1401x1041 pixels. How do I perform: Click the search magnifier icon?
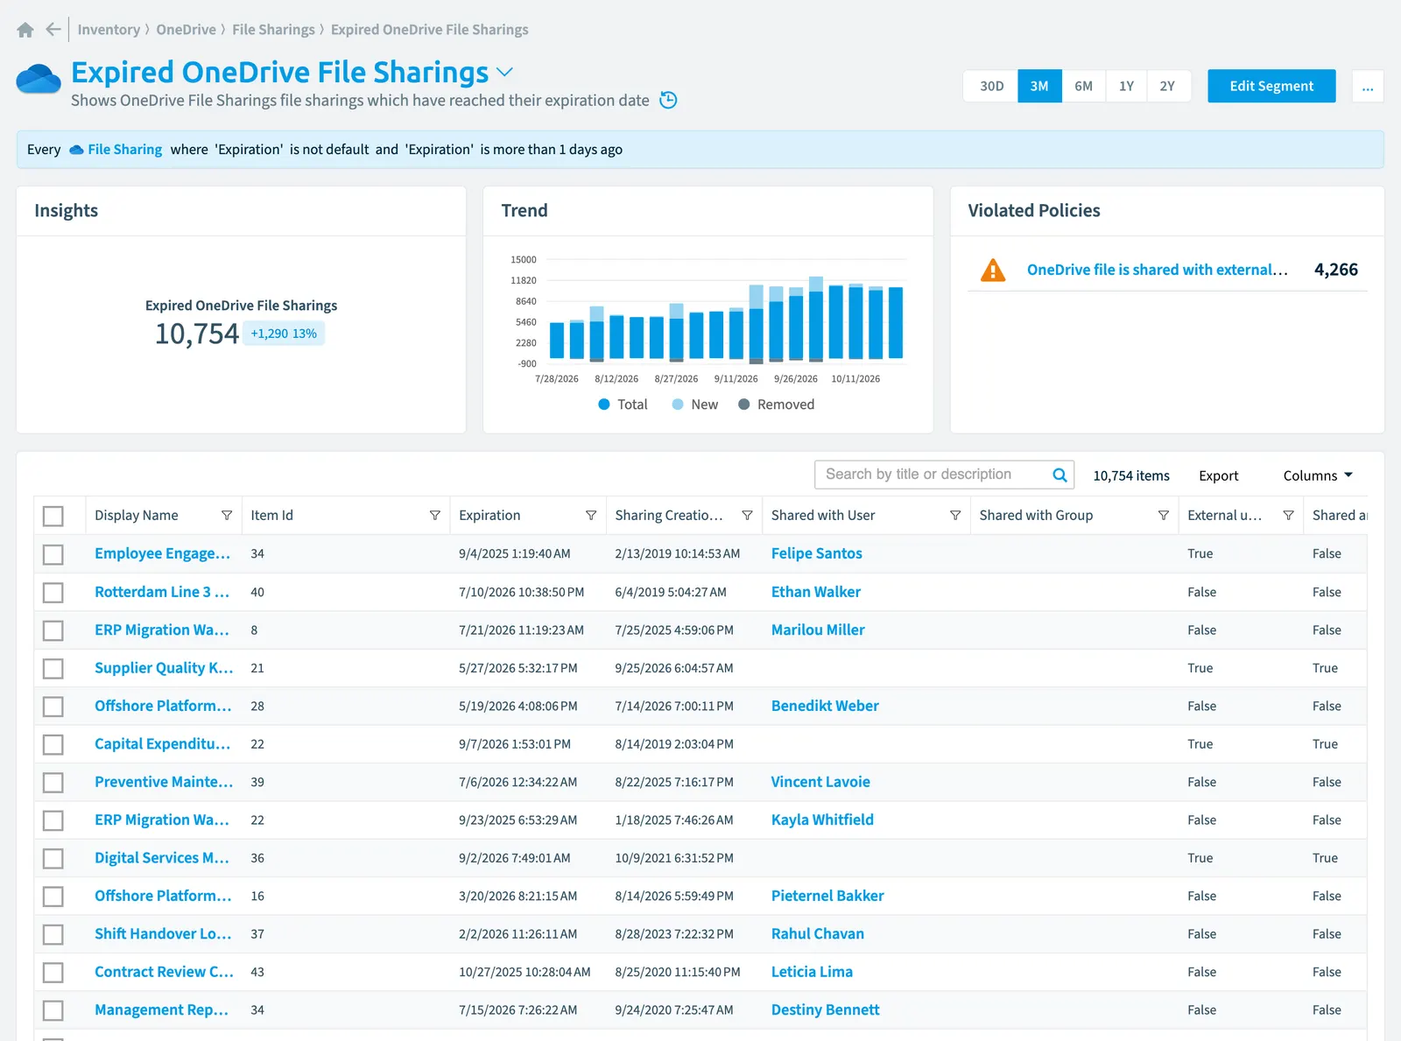tap(1060, 475)
